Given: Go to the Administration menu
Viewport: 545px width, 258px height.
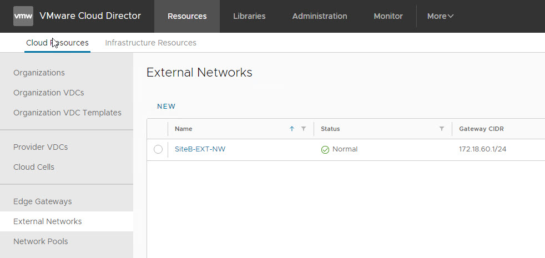Looking at the screenshot, I should click(320, 16).
